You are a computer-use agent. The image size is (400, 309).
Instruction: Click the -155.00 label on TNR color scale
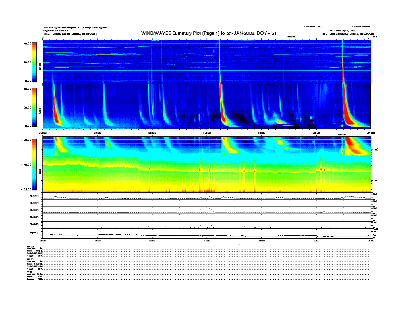pyautogui.click(x=26, y=189)
